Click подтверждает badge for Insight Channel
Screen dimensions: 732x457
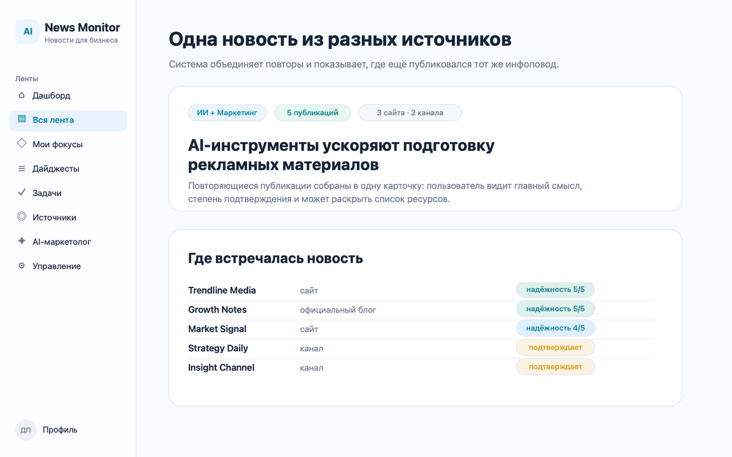pos(555,367)
